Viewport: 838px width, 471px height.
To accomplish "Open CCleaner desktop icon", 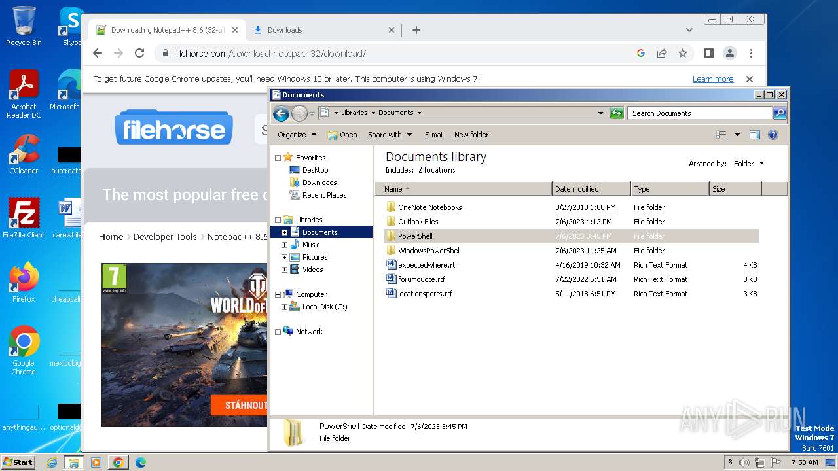I will (x=24, y=154).
